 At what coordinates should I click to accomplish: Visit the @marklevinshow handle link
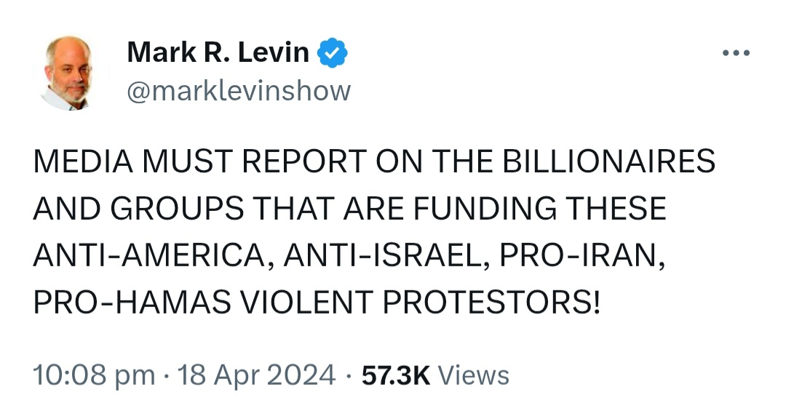click(x=239, y=91)
